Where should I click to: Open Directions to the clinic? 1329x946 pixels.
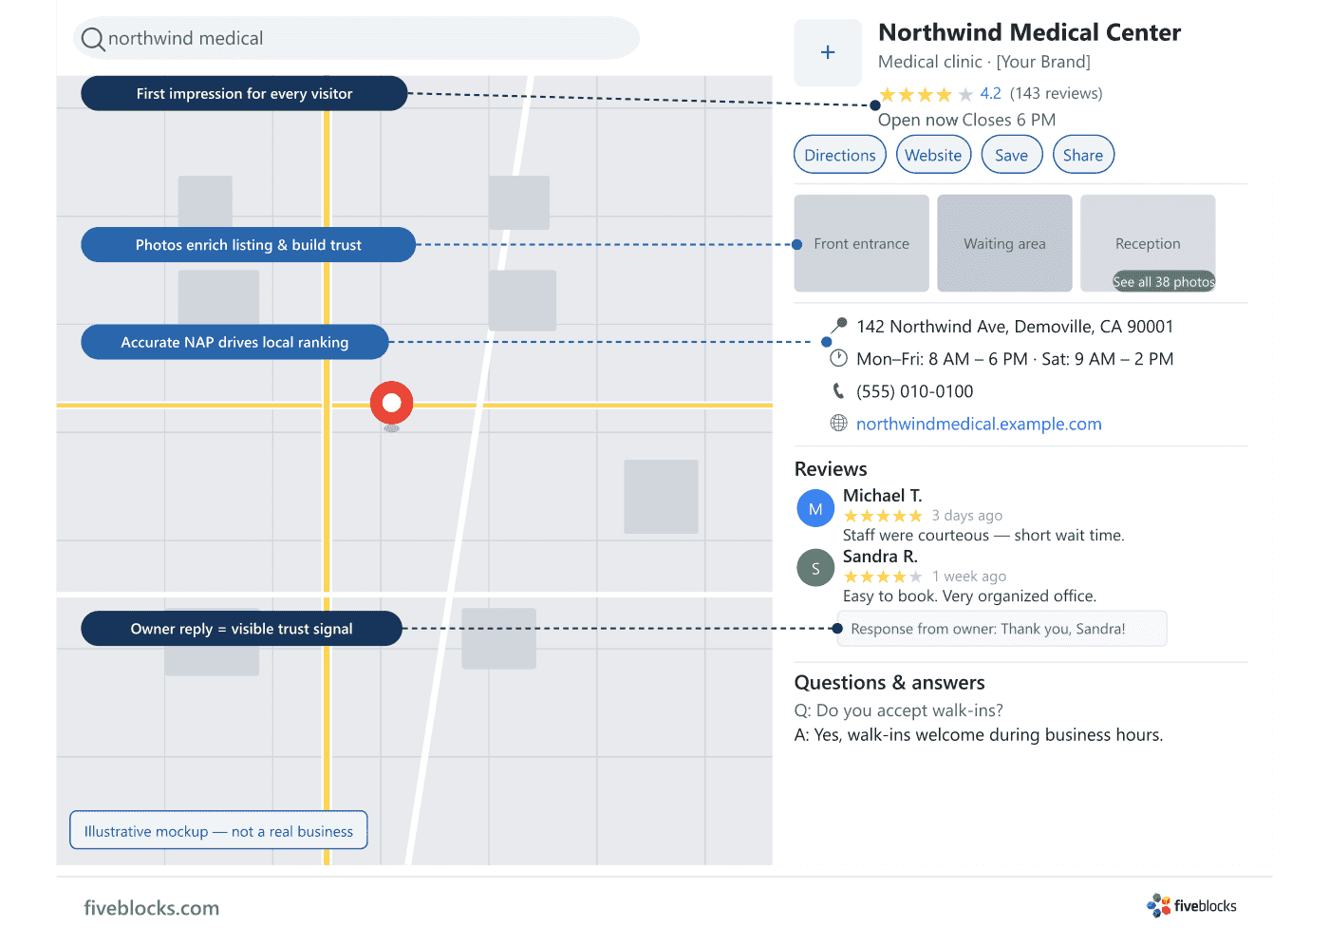coord(840,155)
